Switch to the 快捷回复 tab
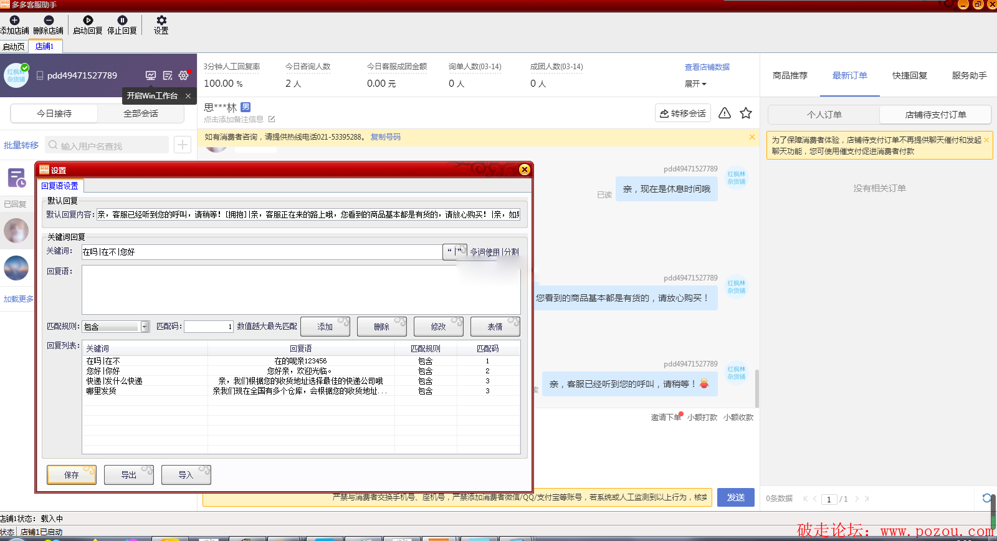 coord(909,75)
